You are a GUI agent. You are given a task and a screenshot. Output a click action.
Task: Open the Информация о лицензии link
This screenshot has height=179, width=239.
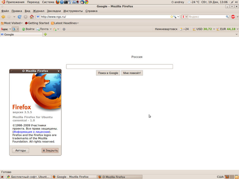[31, 132]
